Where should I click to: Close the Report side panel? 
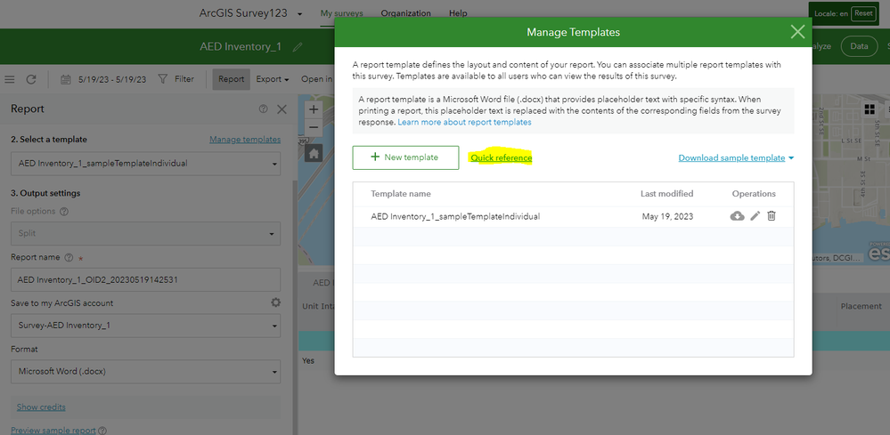coord(282,109)
